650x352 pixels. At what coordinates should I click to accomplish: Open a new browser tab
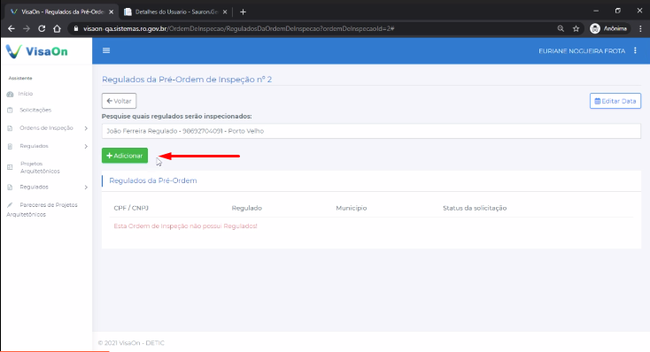point(243,12)
